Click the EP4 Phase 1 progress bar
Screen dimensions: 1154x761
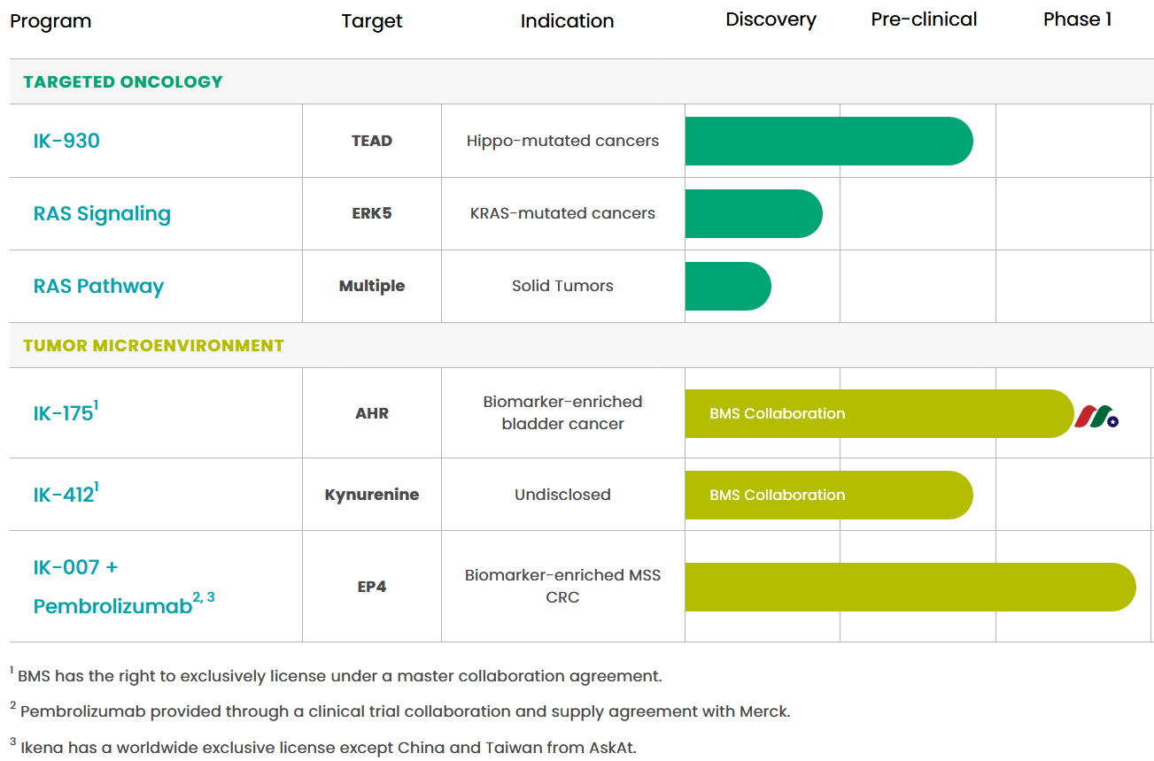[x=910, y=587]
